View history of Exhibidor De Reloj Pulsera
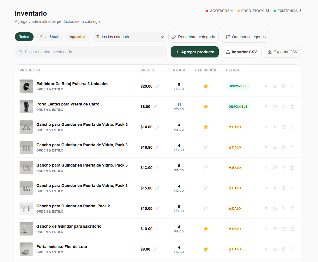The height and width of the screenshot is (262, 318). click(x=284, y=86)
